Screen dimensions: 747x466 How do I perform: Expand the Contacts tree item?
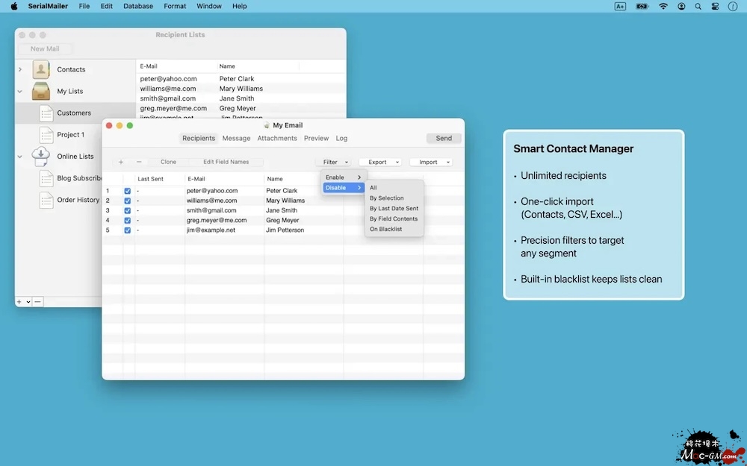click(20, 69)
